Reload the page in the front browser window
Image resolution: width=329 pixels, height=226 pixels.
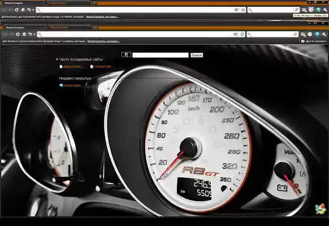click(x=18, y=34)
